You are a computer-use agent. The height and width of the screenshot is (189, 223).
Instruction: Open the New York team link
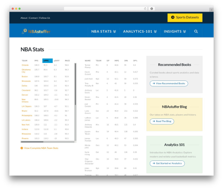[x=25, y=125]
